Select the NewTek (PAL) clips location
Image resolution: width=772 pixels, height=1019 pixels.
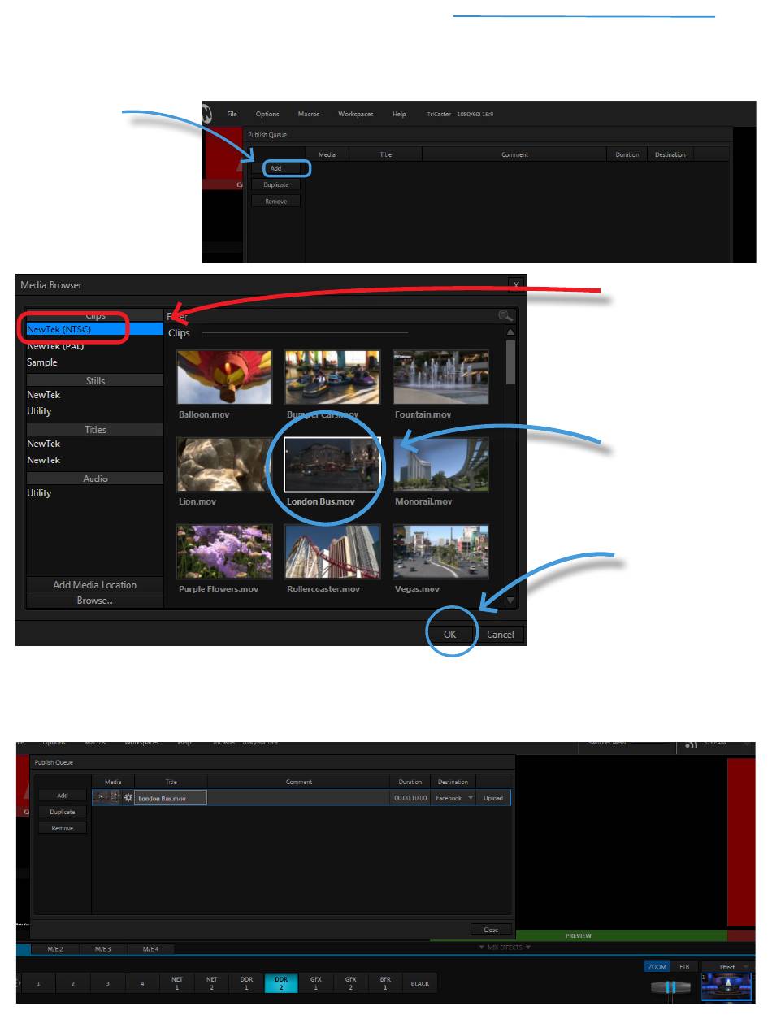point(94,346)
